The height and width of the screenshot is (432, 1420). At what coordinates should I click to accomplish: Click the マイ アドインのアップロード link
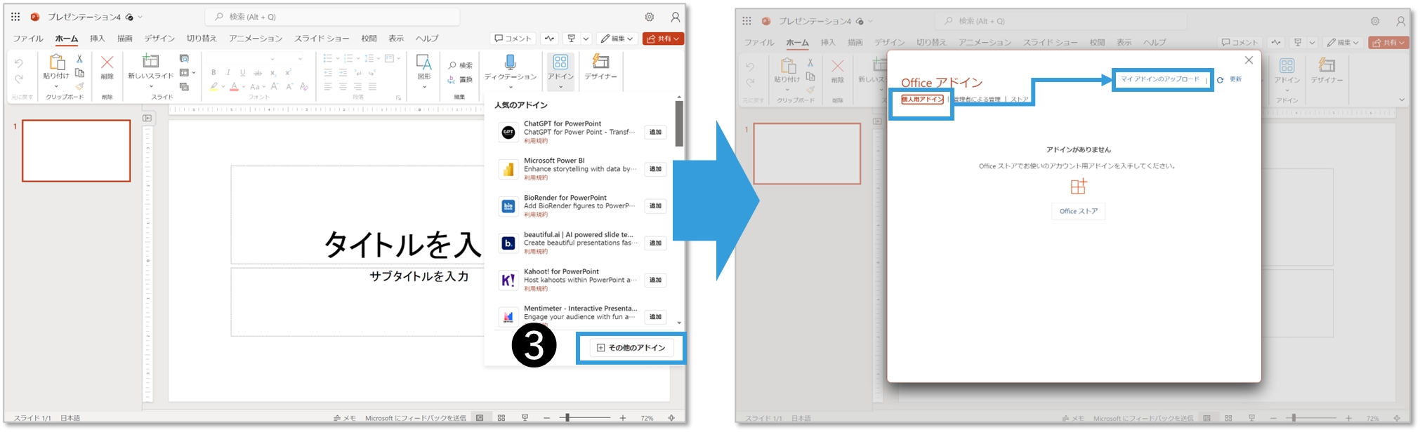1160,79
